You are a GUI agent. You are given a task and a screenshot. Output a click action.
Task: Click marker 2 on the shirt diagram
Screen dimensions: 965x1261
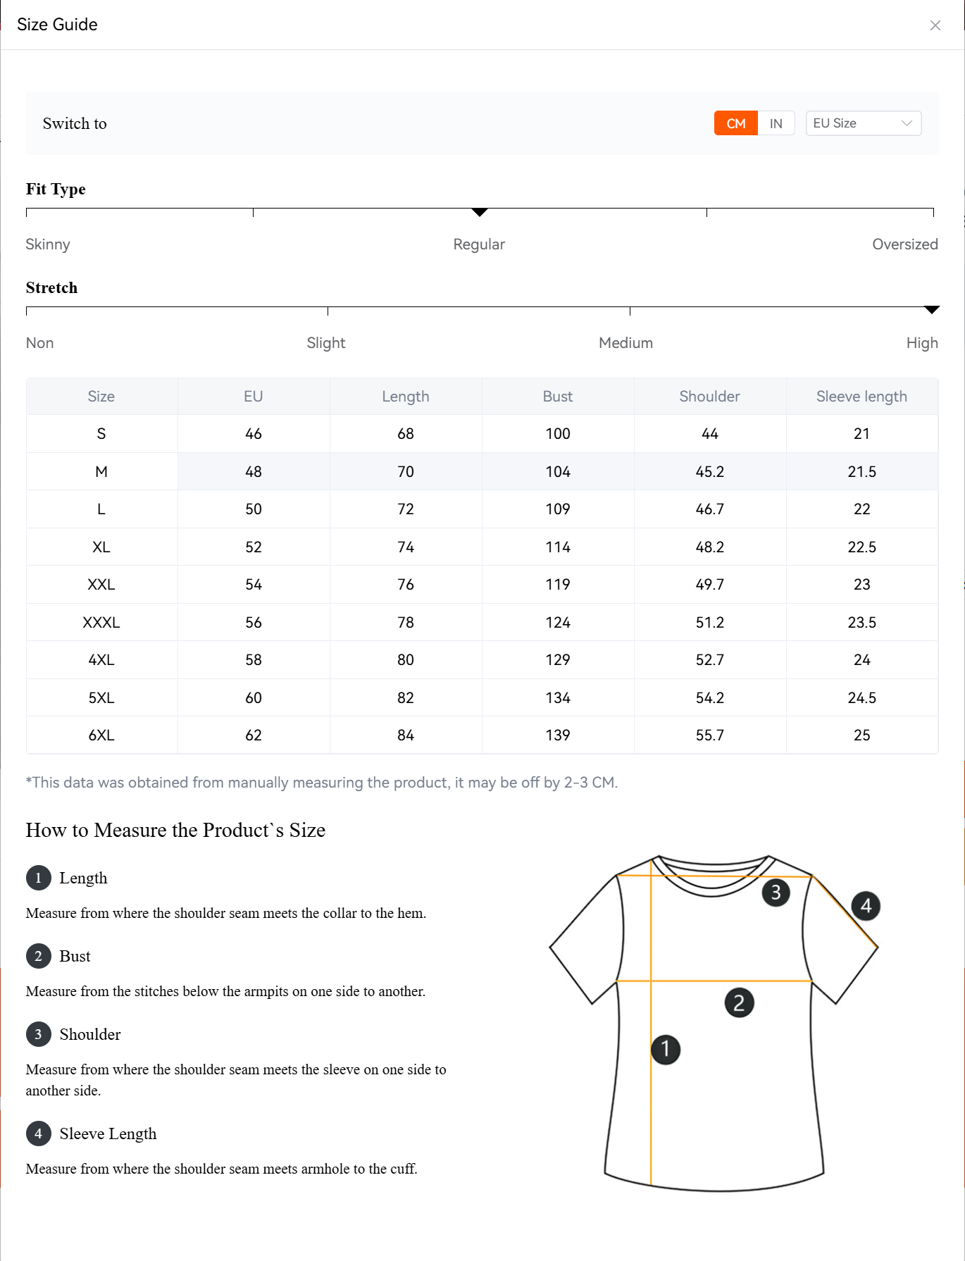click(739, 1002)
